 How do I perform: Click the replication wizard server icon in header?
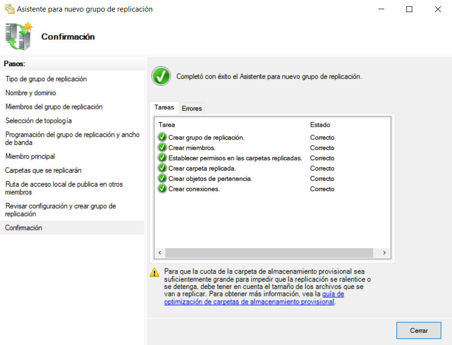[x=19, y=36]
